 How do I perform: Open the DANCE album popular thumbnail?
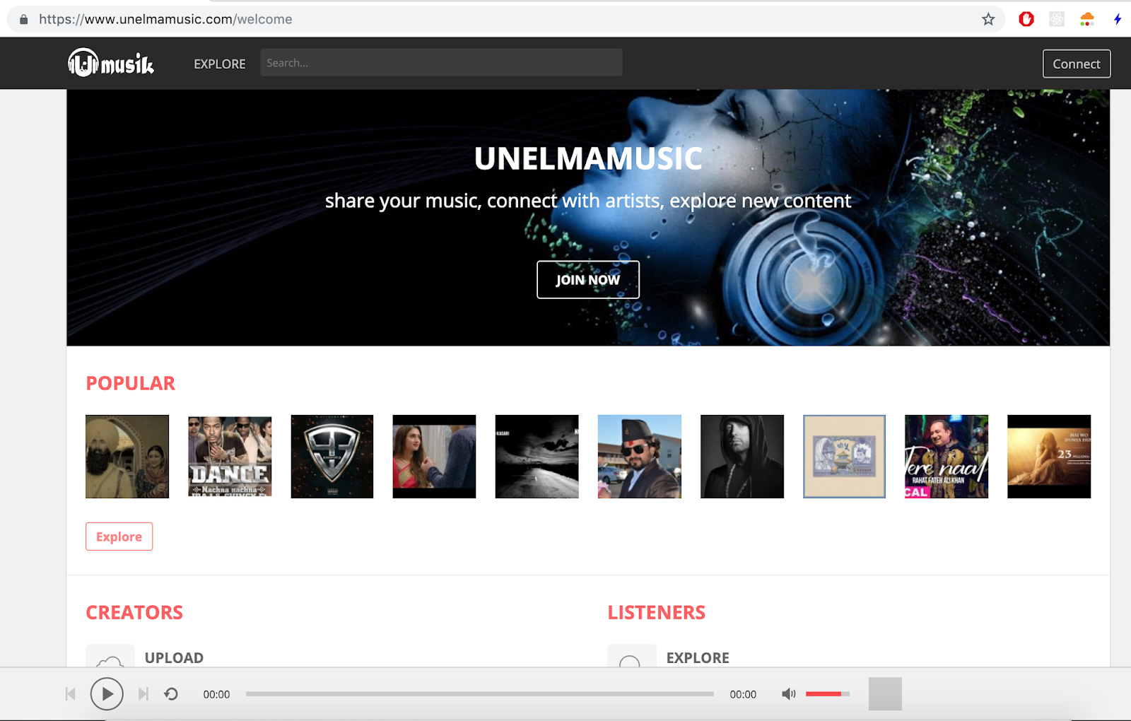pyautogui.click(x=230, y=457)
